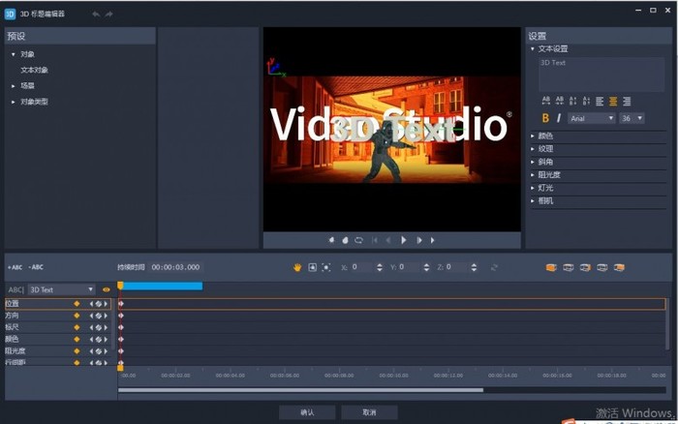This screenshot has height=424, width=678.
Task: Click the duration field 00:00:03.000
Action: tap(175, 267)
